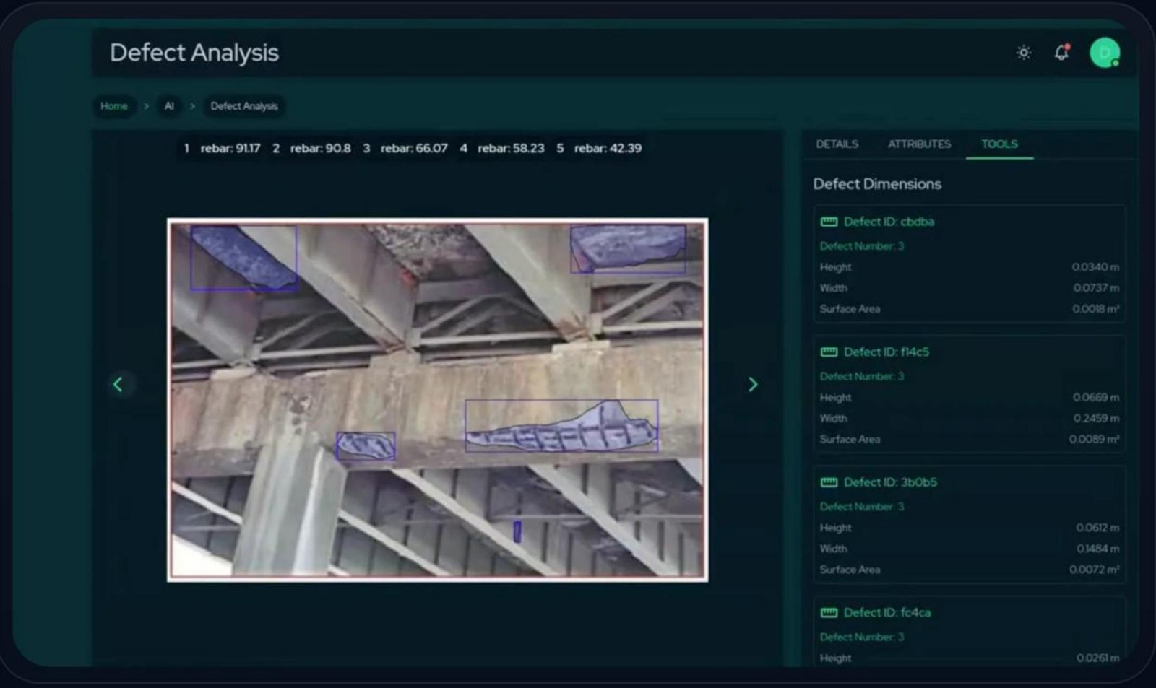This screenshot has height=688, width=1156.
Task: Go to Home in the breadcrumb
Action: pos(113,106)
